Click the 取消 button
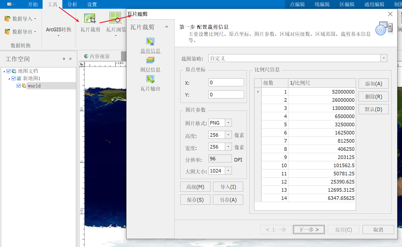 [x=378, y=230]
